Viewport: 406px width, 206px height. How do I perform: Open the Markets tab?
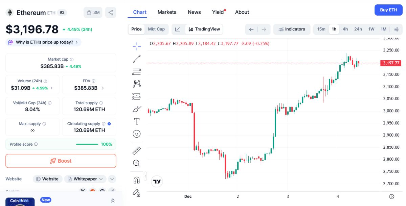tap(167, 12)
